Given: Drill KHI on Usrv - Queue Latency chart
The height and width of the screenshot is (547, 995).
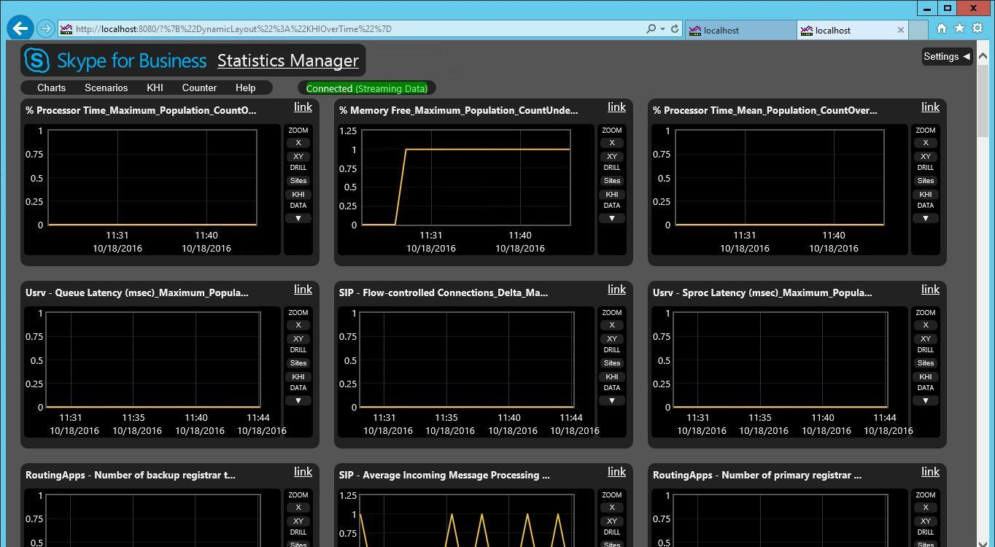Looking at the screenshot, I should (x=298, y=377).
